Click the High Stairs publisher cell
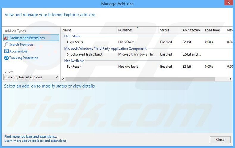235x148 pixels. tap(126, 42)
